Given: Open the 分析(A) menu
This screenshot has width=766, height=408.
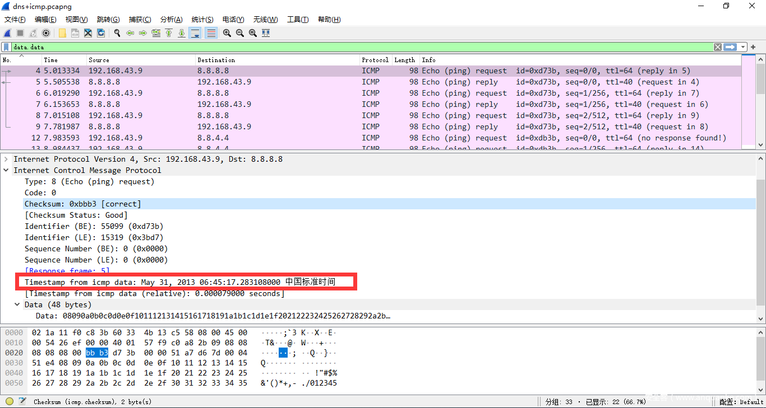Looking at the screenshot, I should (171, 20).
